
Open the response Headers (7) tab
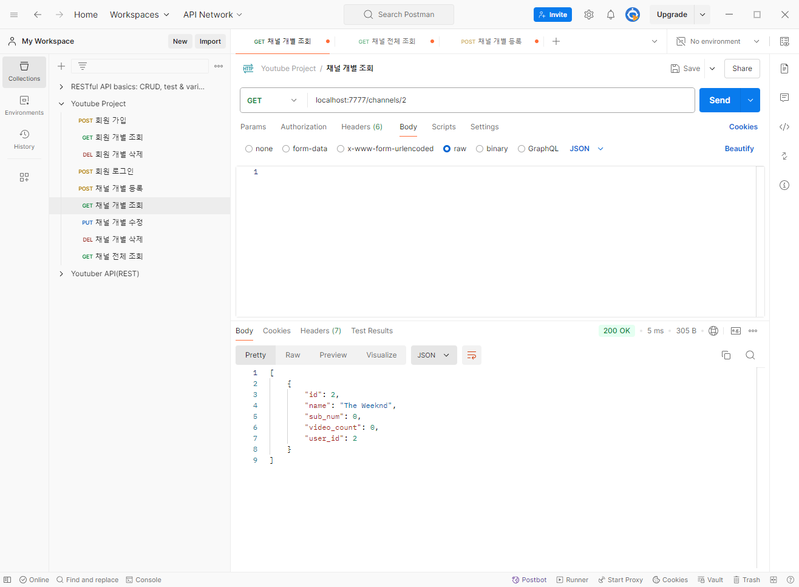[321, 331]
